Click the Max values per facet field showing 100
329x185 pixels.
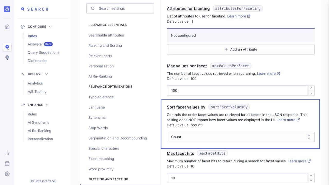[237, 91]
